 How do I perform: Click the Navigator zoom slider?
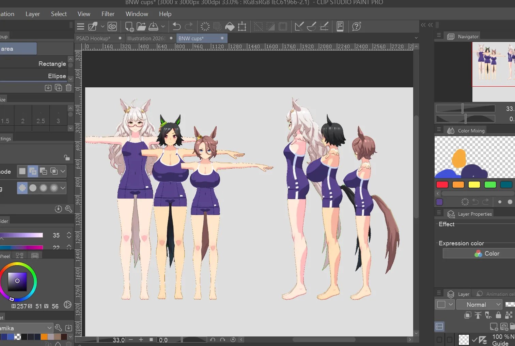(465, 109)
